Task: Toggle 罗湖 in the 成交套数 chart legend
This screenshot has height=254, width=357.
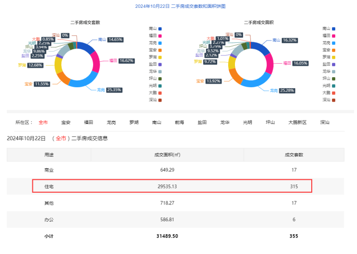Action: 155,57
